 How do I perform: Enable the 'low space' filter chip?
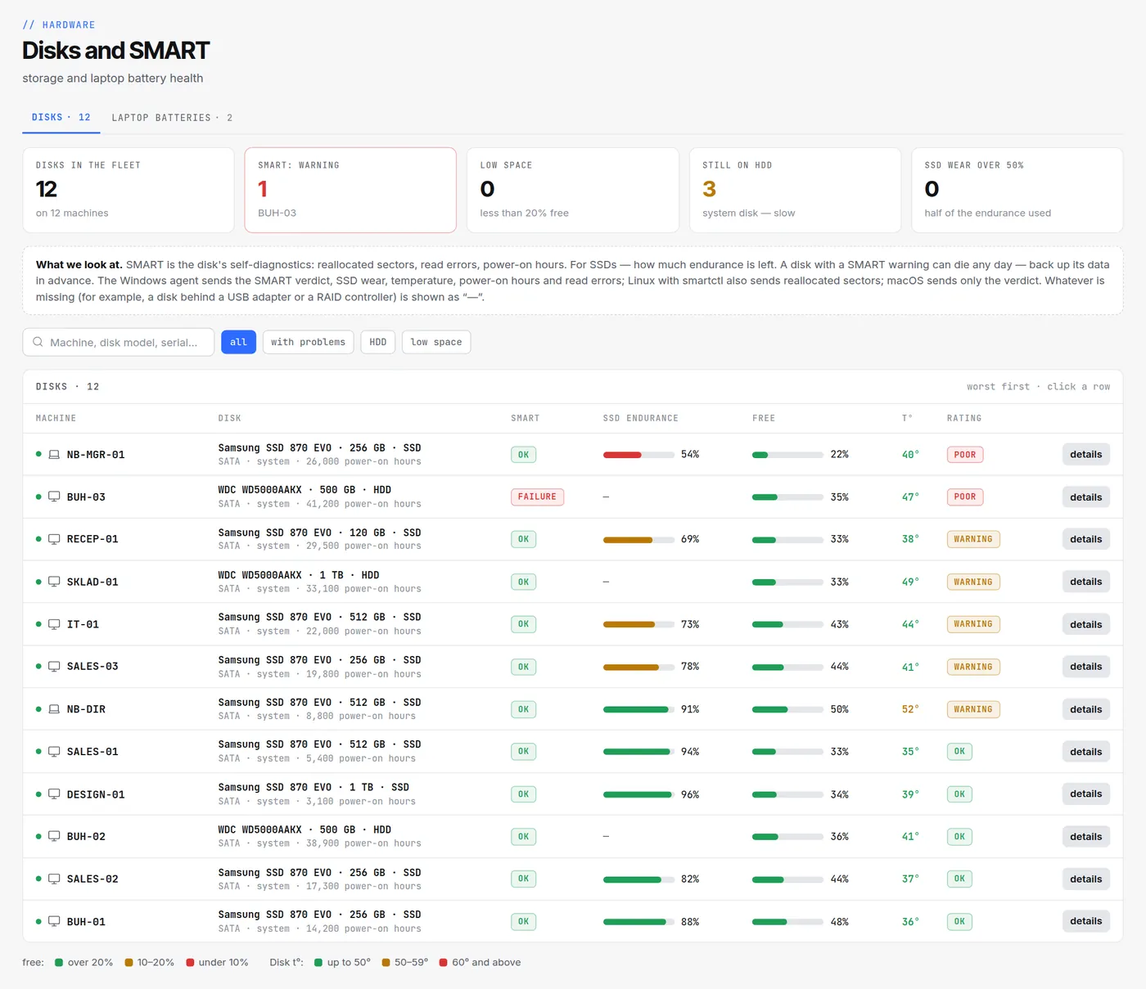pos(436,342)
